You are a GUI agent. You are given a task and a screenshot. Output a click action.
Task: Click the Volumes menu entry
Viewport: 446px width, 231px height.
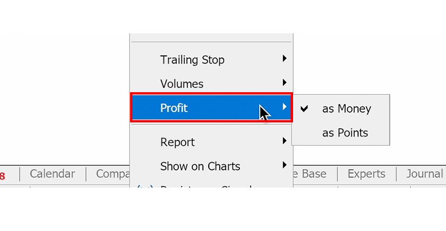pyautogui.click(x=182, y=84)
